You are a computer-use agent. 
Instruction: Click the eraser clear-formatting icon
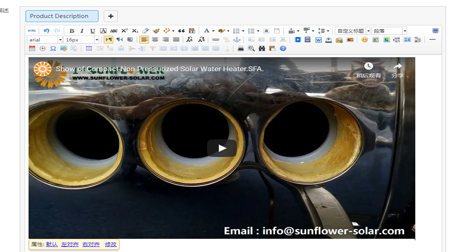[145, 31]
